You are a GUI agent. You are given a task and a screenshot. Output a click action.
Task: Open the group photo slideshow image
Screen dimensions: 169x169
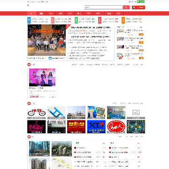[46, 40]
